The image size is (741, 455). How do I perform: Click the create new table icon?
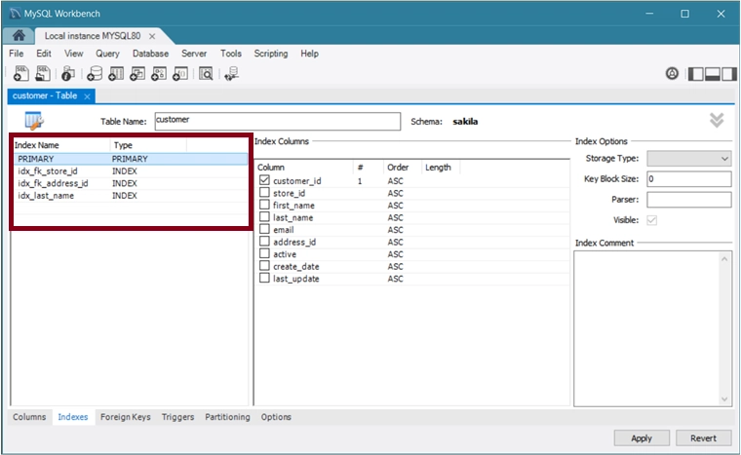116,73
